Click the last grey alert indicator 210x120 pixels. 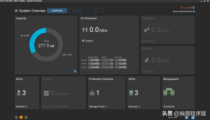click(x=26, y=117)
